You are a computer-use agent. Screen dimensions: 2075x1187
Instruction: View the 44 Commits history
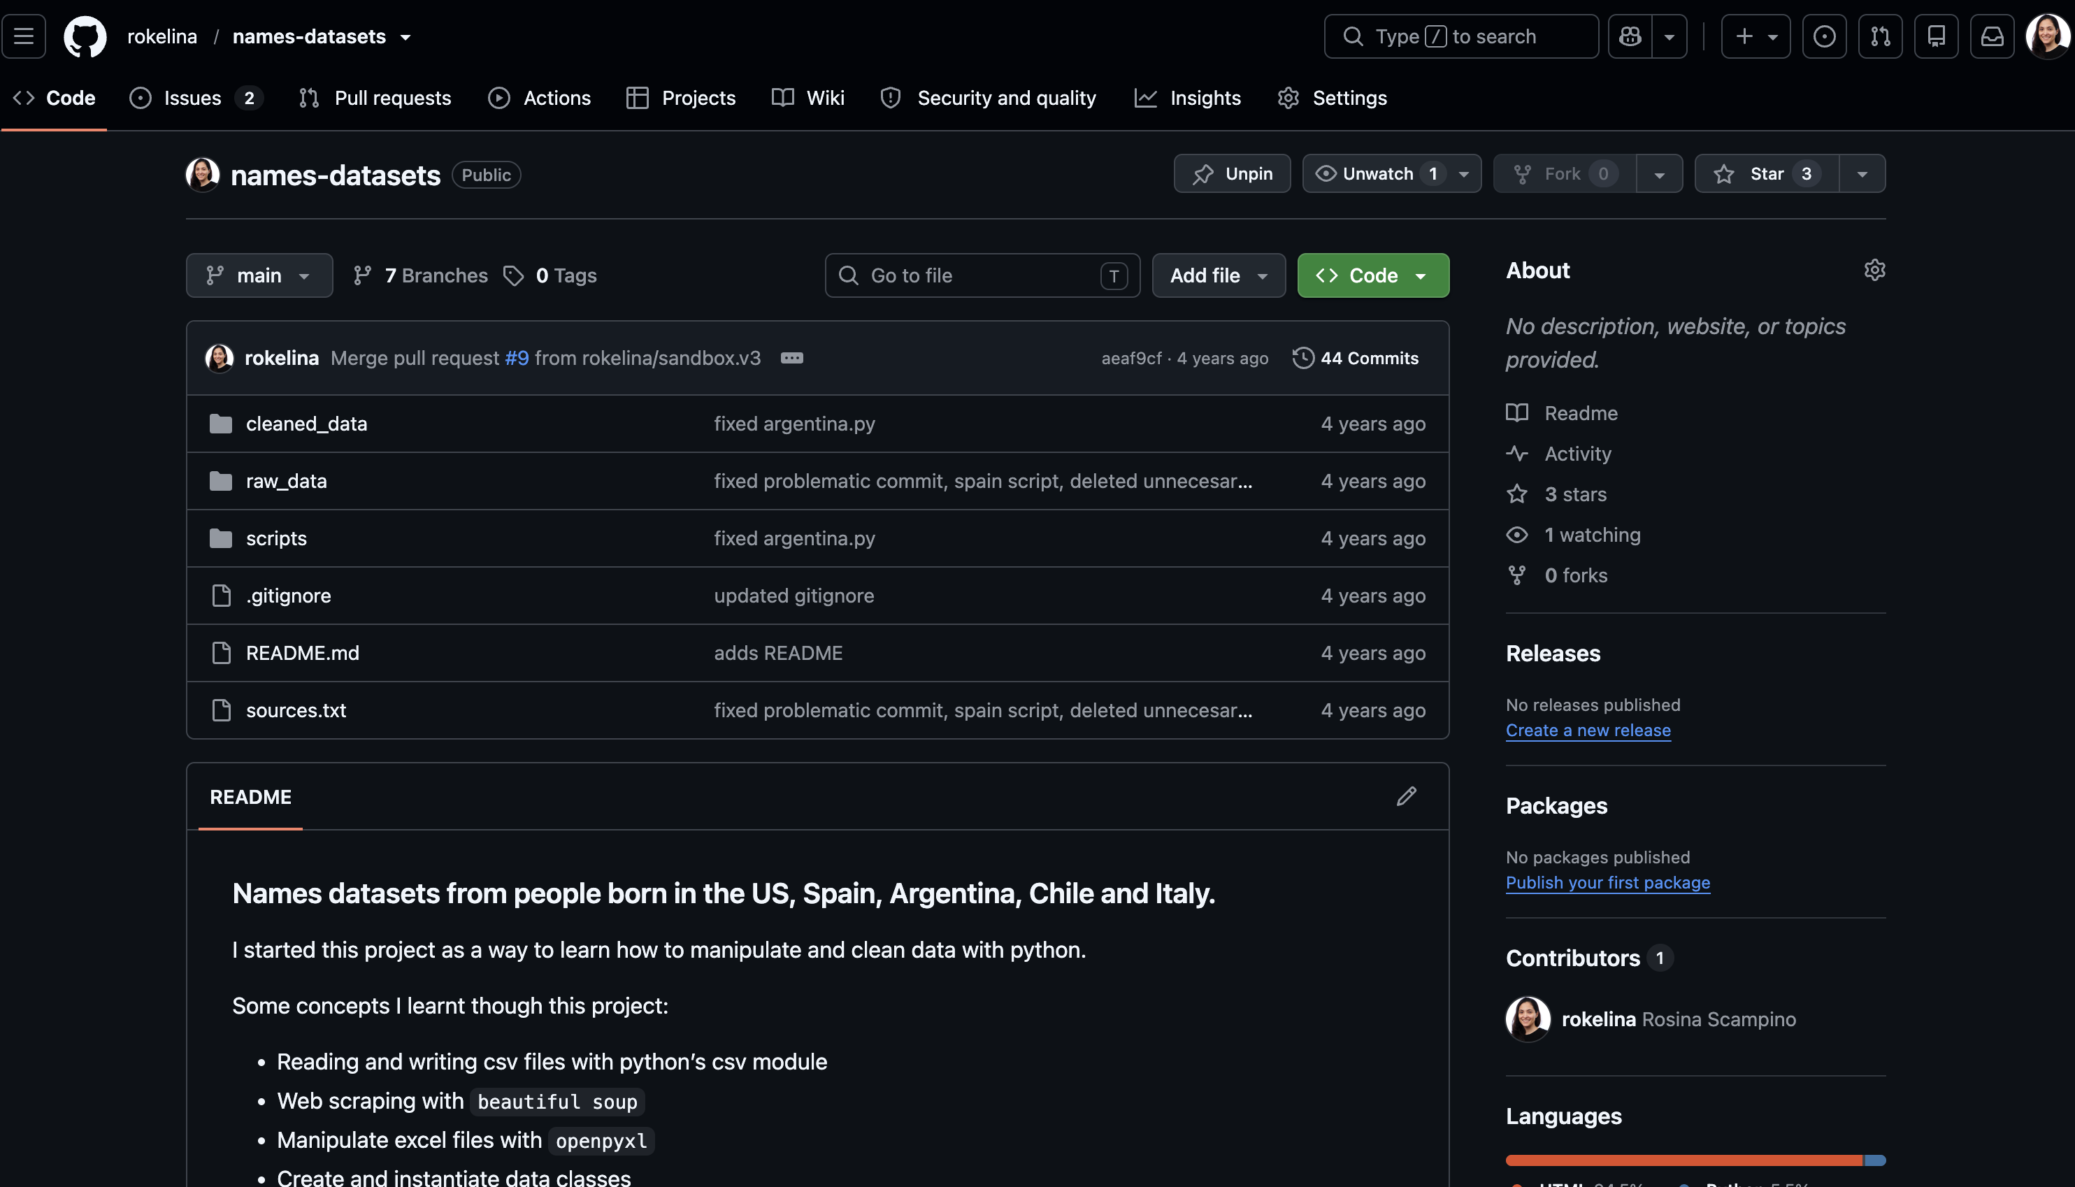[x=1356, y=358]
